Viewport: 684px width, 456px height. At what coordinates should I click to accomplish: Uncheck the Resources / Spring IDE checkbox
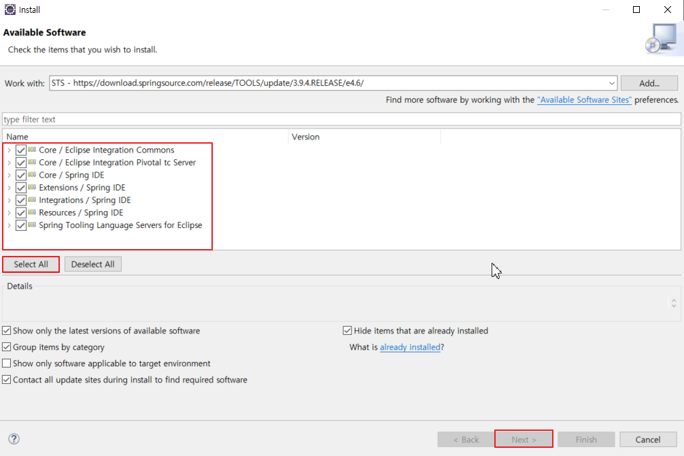(20, 213)
